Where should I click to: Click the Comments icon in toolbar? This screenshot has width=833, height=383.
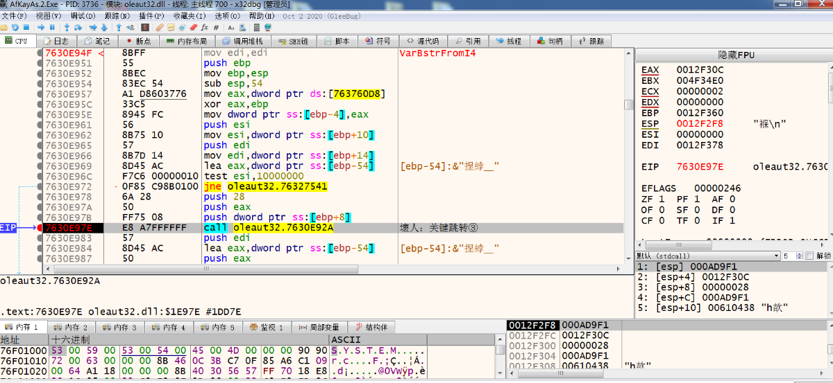coord(171,28)
